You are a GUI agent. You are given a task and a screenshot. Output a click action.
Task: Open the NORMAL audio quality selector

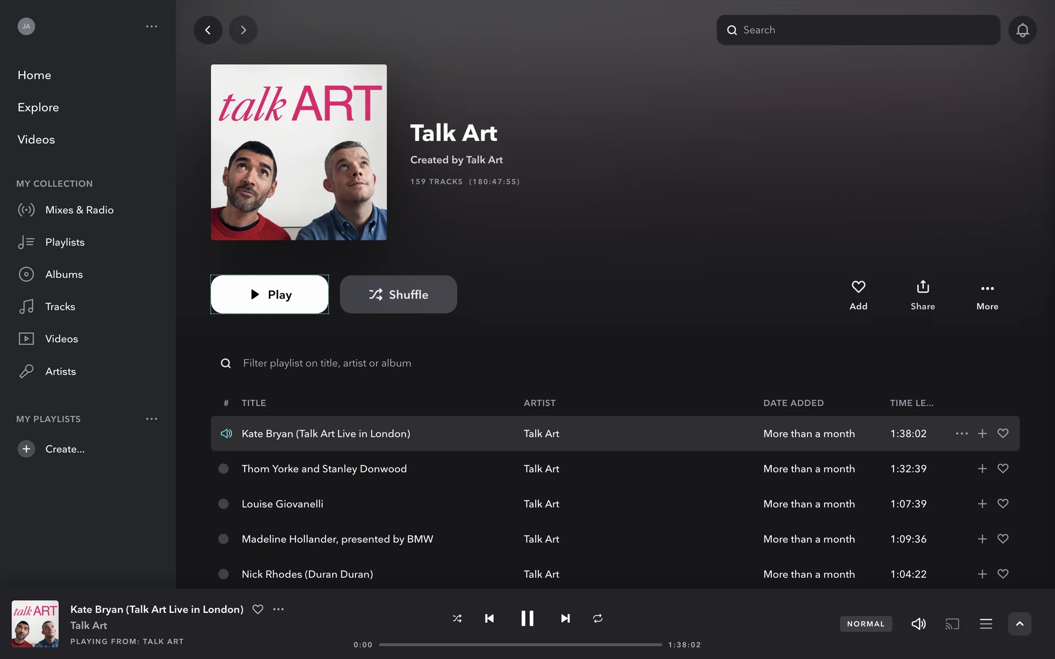coord(865,624)
